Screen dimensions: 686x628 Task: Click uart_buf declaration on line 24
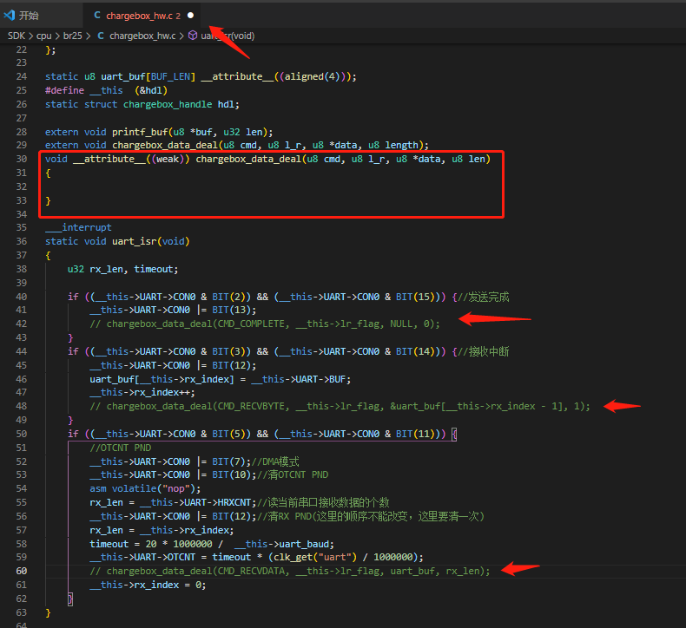click(x=201, y=76)
